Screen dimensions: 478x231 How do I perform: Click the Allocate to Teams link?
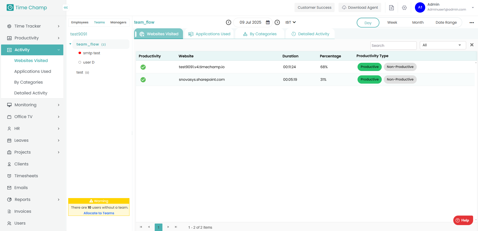click(x=99, y=213)
